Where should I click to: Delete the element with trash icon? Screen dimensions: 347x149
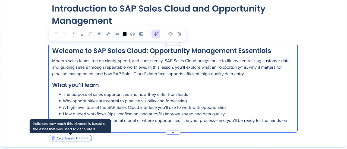[x=179, y=34]
